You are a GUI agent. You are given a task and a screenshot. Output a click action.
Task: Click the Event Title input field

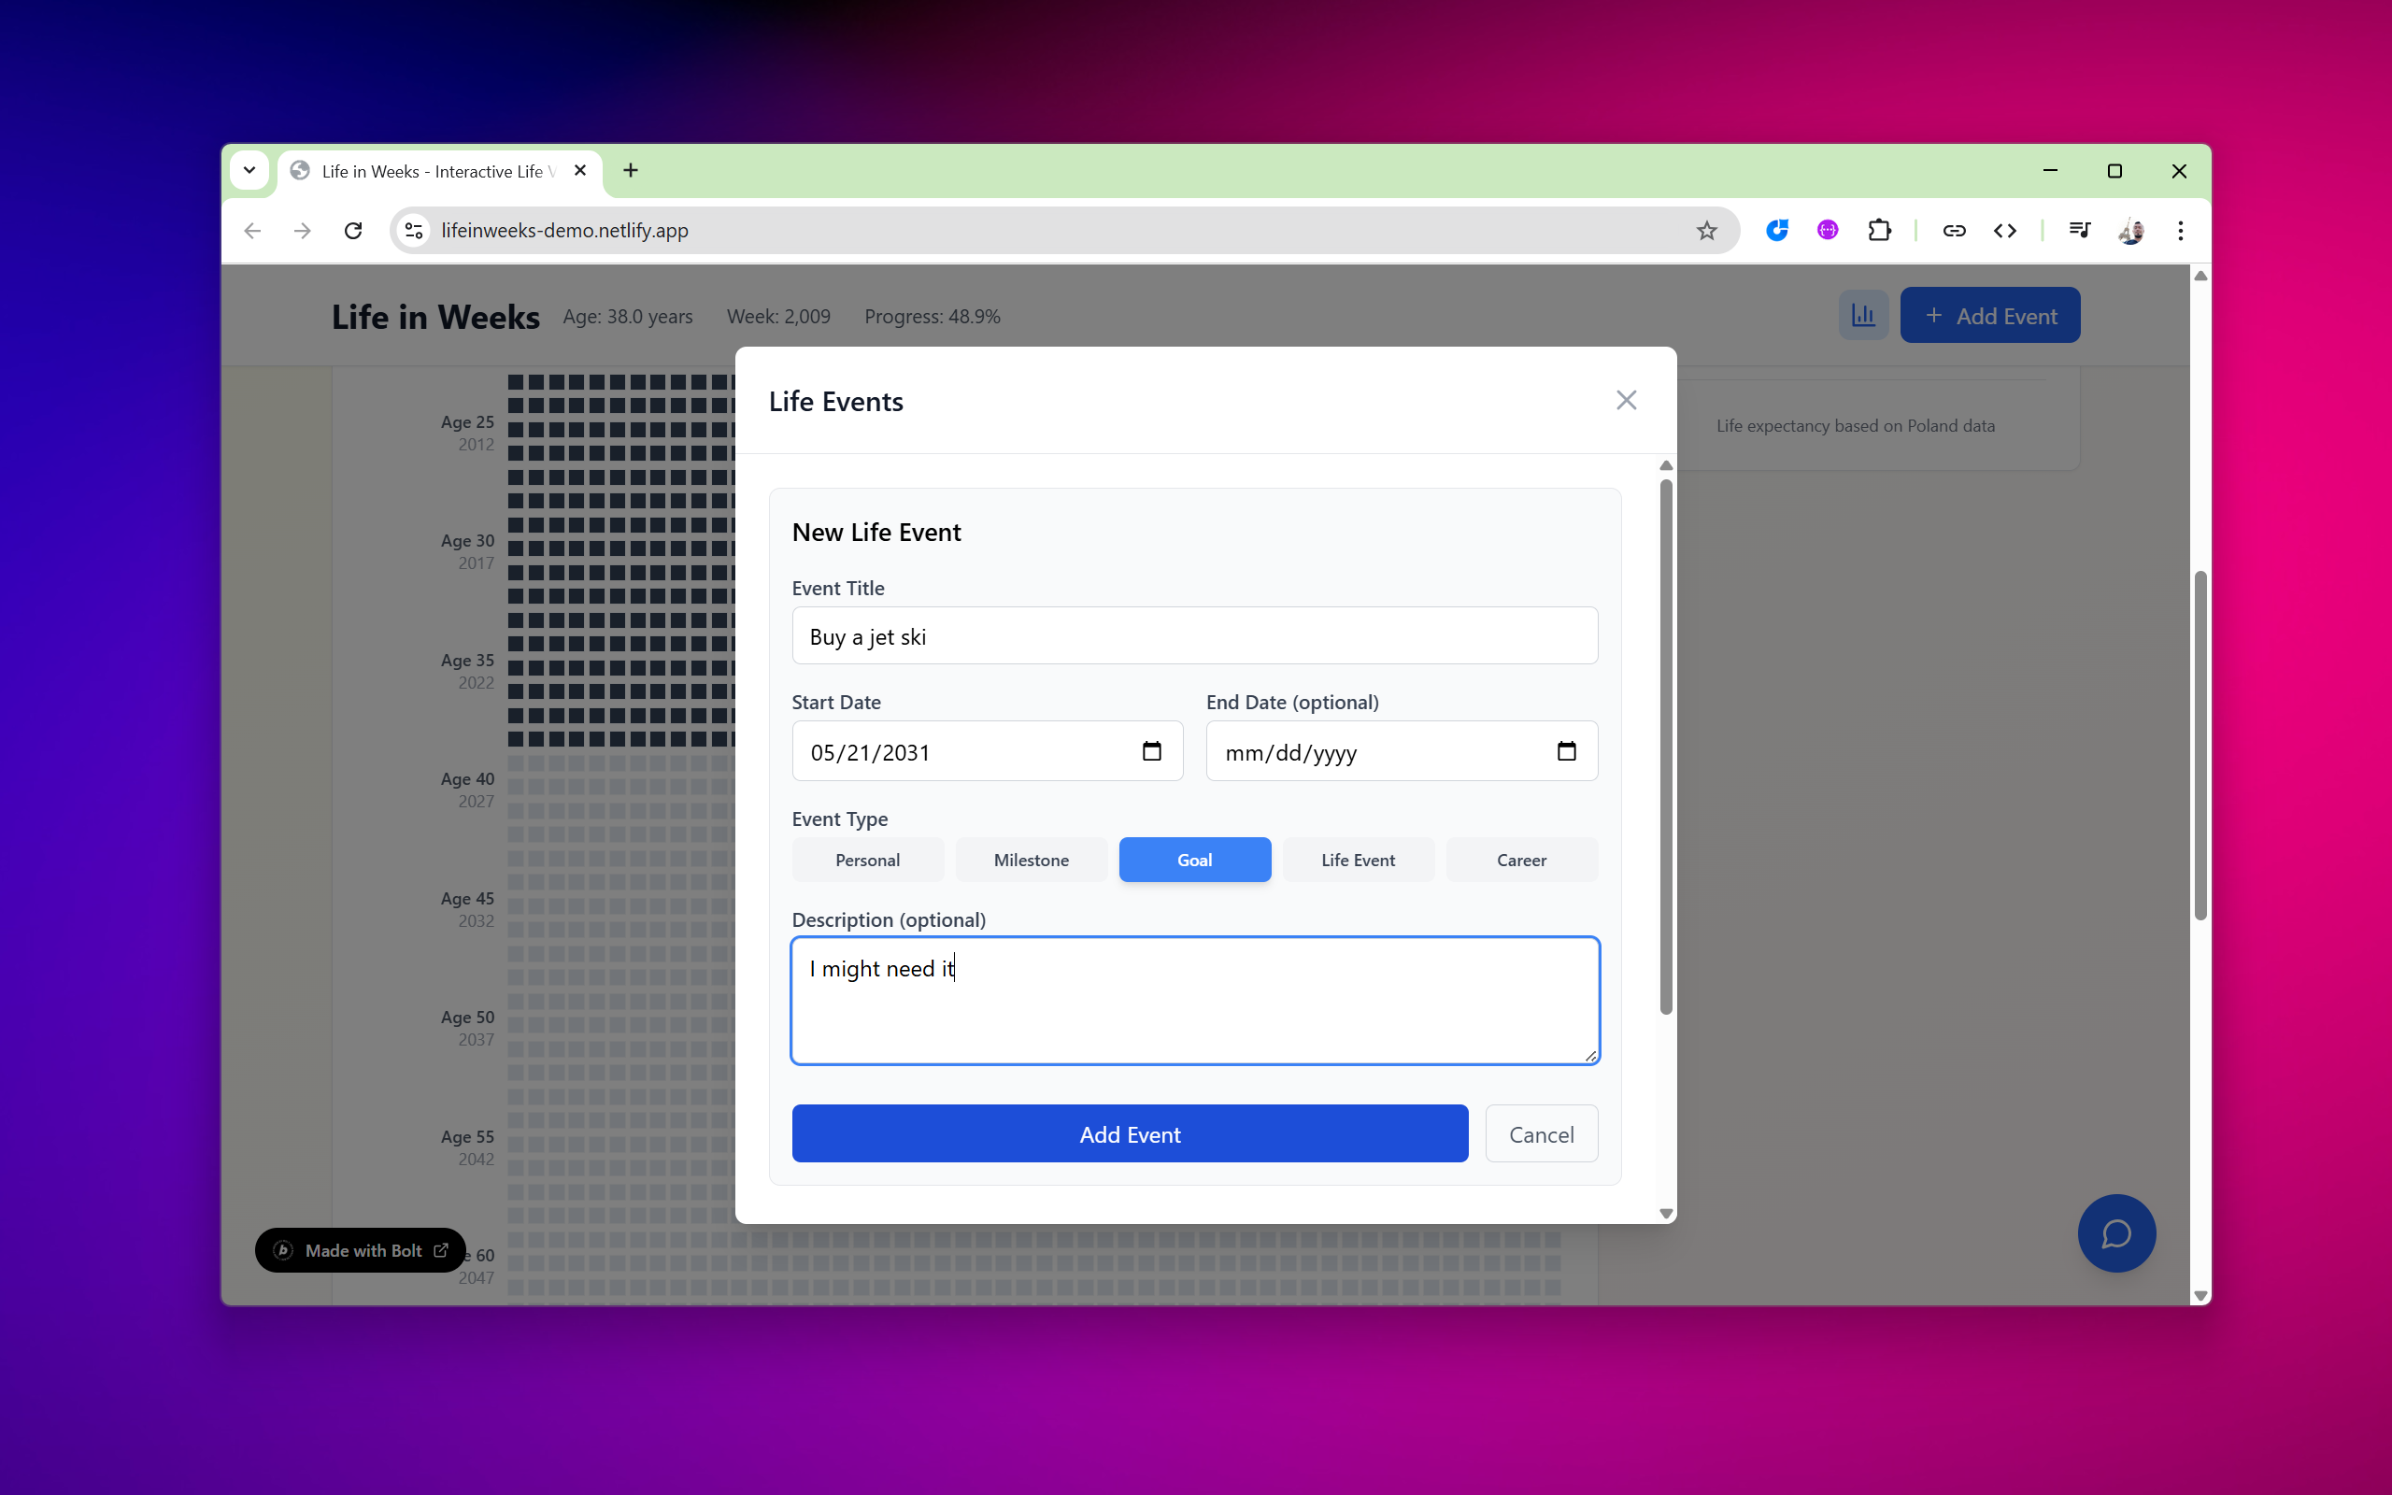coord(1194,635)
